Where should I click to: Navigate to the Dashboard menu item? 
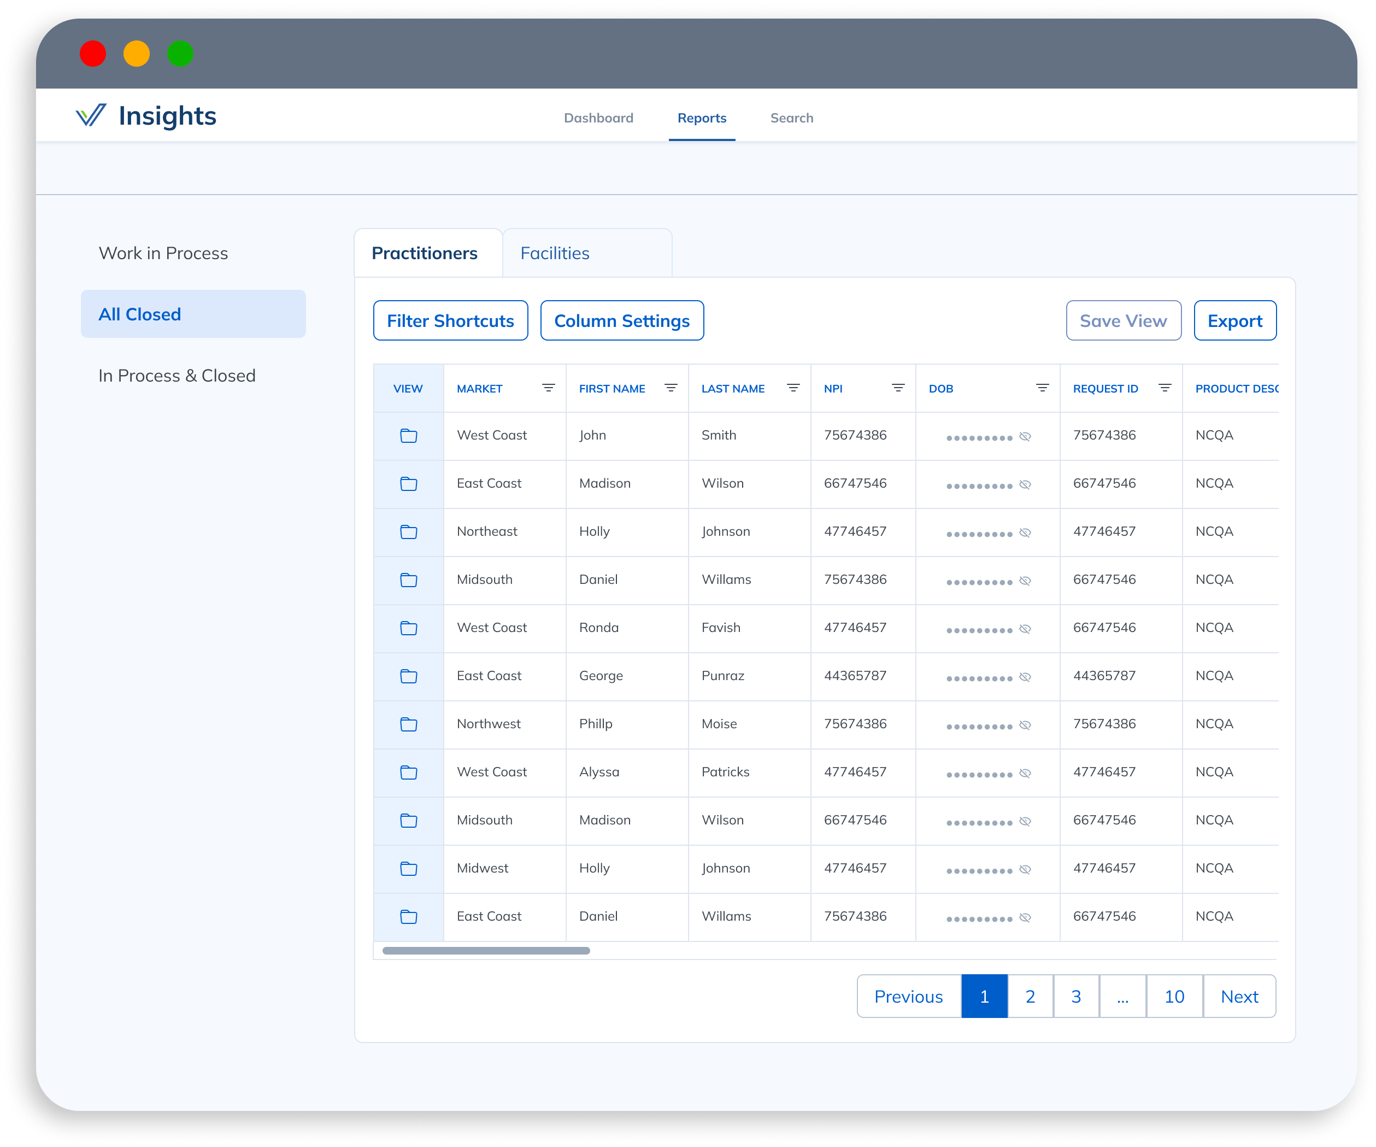[x=598, y=118]
